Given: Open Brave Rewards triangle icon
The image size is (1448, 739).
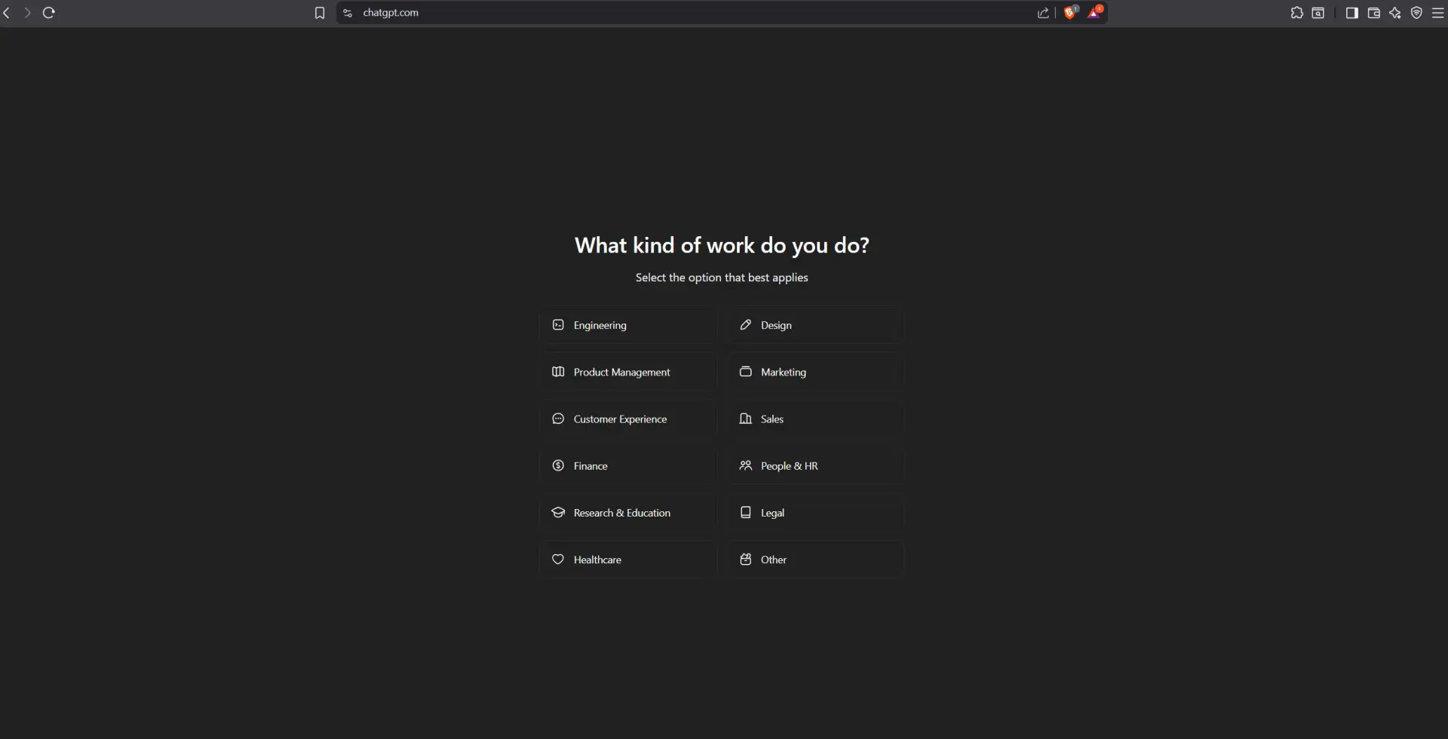Looking at the screenshot, I should (1095, 12).
